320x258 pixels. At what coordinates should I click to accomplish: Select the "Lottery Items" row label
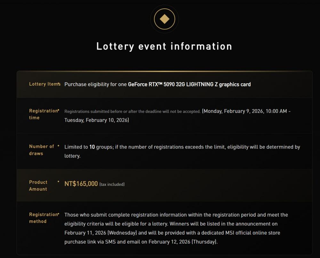44,84
